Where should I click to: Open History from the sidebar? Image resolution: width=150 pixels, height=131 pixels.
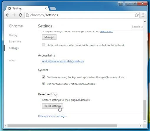(x=13, y=35)
